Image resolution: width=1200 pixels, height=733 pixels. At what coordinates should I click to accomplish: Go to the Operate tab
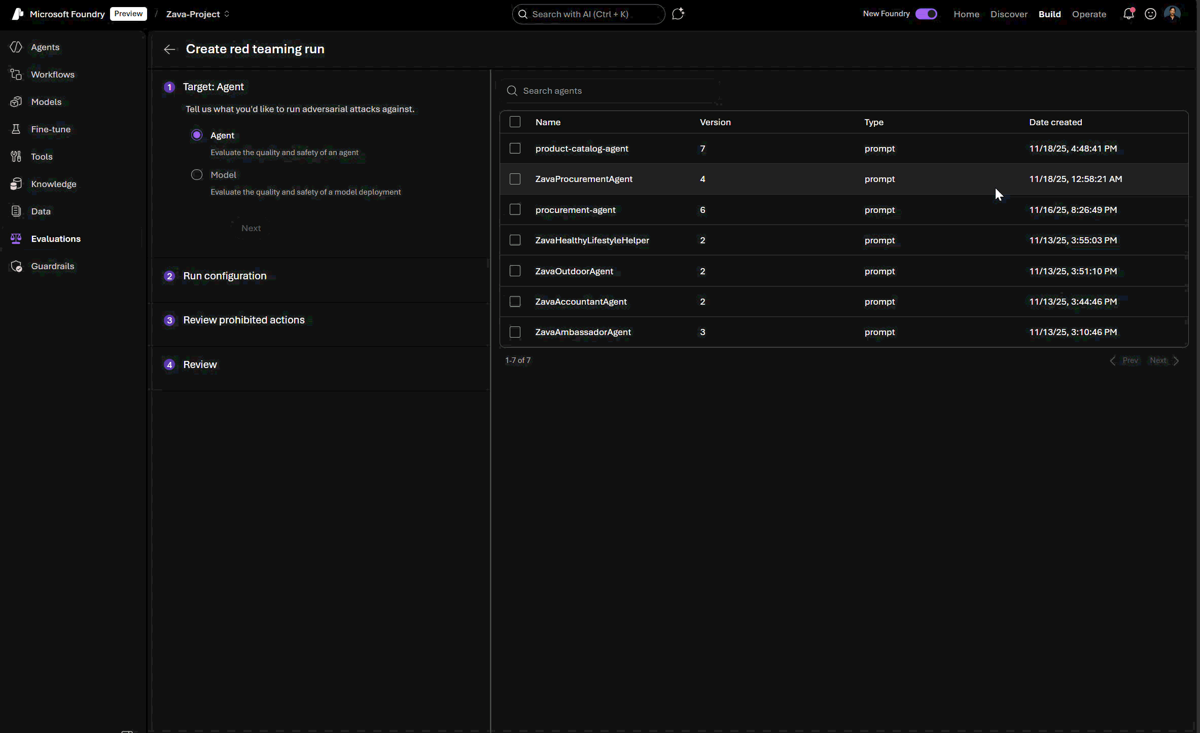[x=1089, y=14]
